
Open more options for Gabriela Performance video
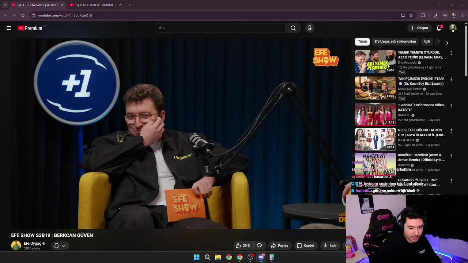tap(451, 106)
